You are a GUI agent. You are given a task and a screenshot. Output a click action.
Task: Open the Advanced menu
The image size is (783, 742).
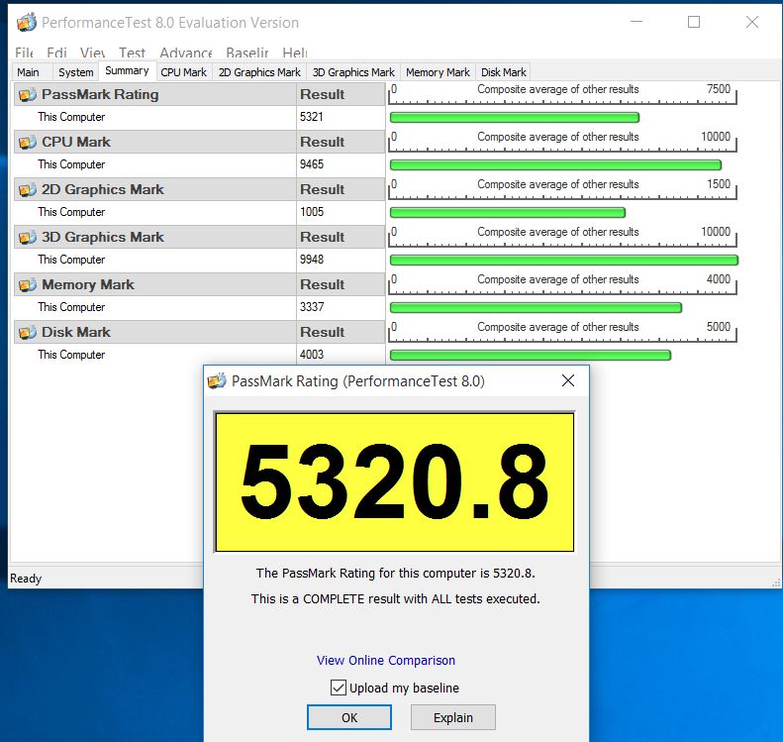pos(186,53)
